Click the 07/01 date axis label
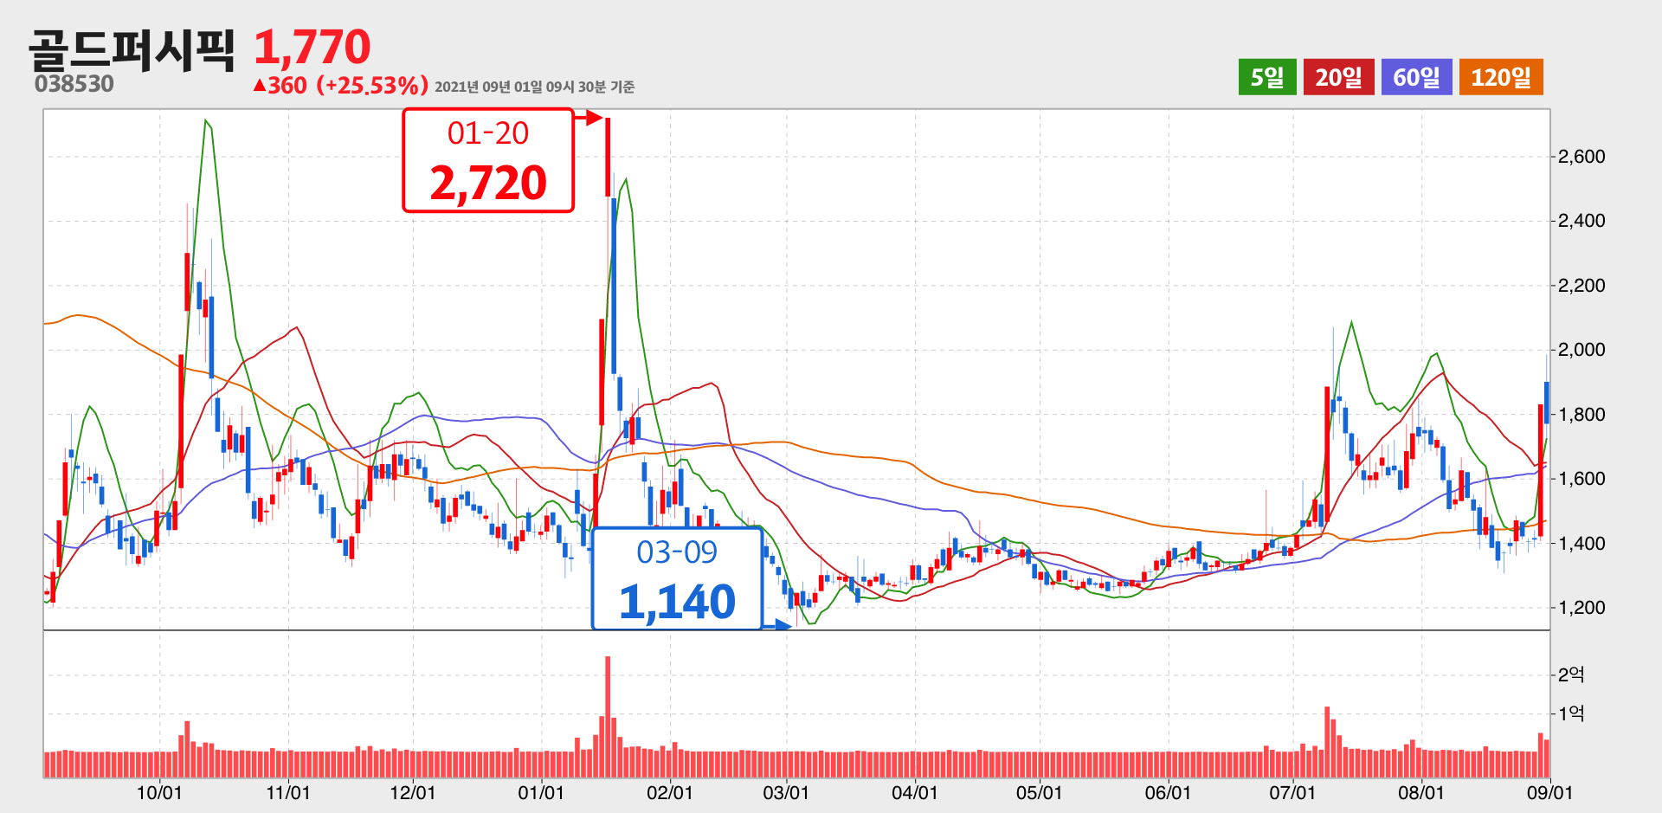The height and width of the screenshot is (813, 1662). [x=1292, y=793]
